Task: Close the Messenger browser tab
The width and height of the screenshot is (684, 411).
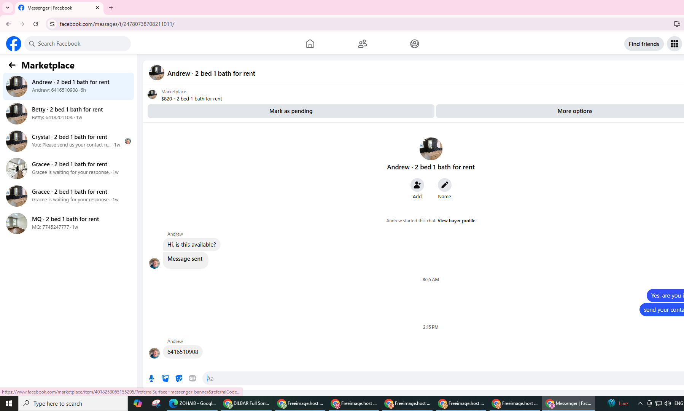Action: [x=97, y=8]
